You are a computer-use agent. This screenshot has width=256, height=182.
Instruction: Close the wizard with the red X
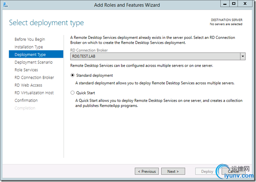pos(246,4)
